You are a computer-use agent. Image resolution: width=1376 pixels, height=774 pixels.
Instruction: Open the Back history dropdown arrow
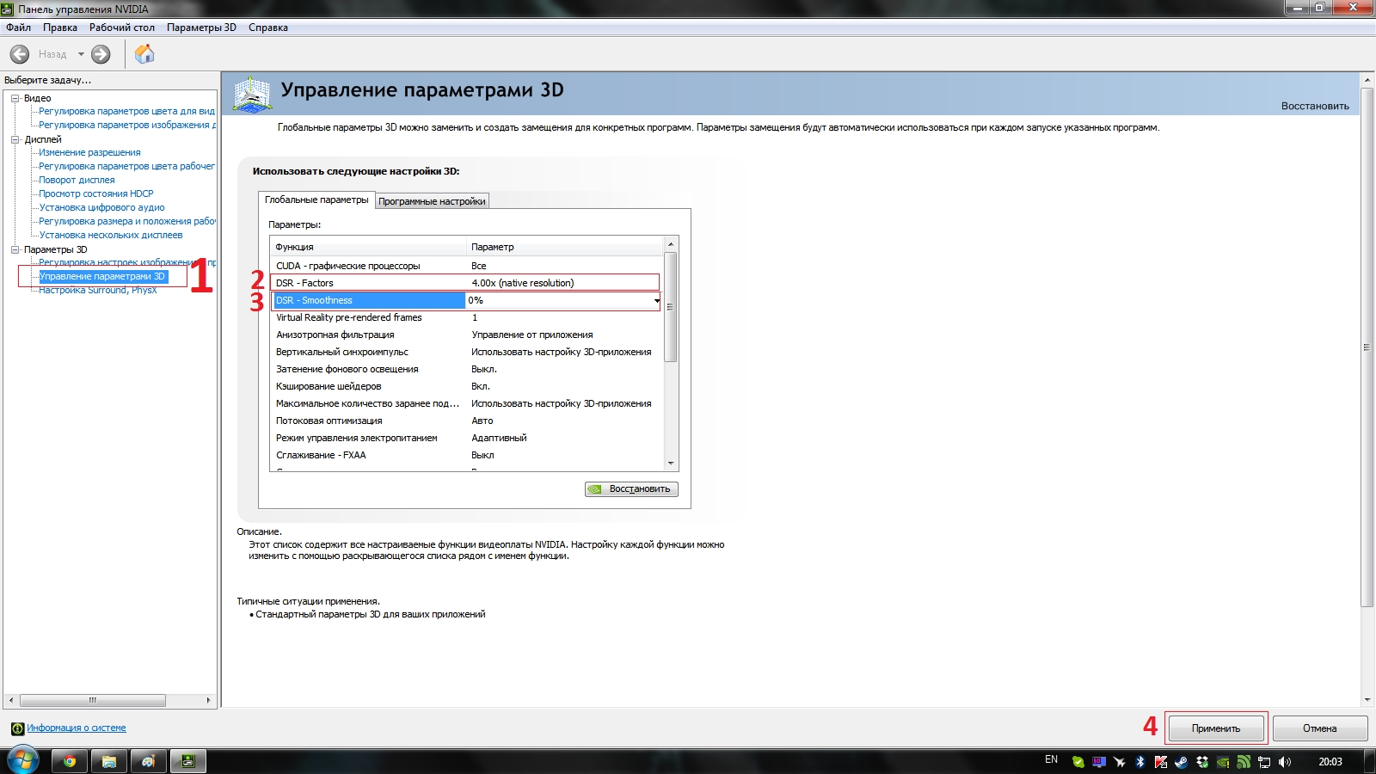[81, 54]
